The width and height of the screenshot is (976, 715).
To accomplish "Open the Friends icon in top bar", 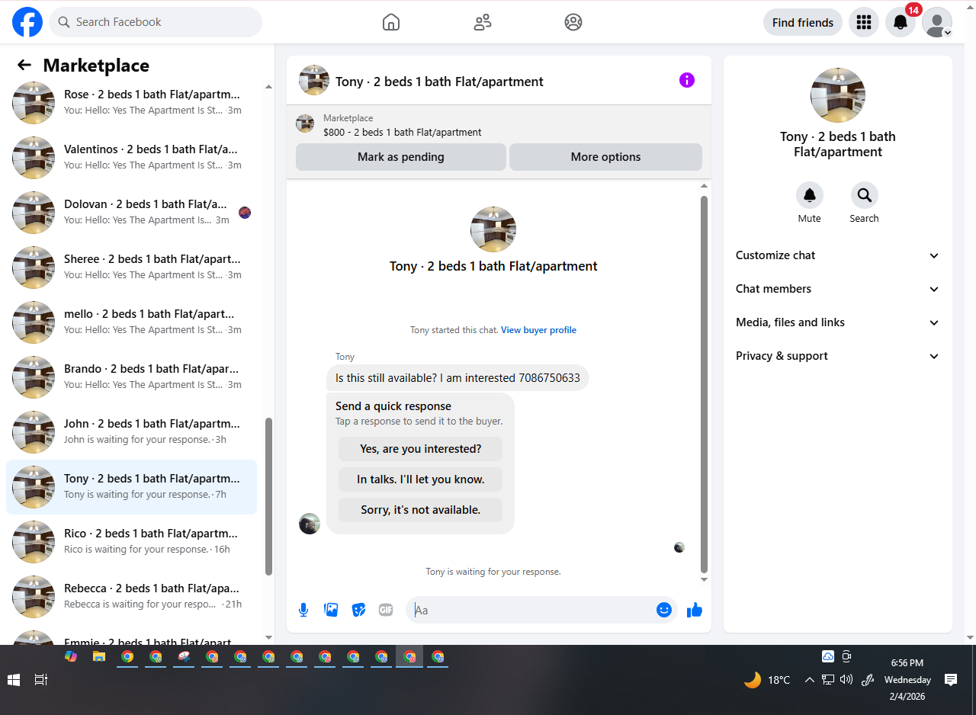I will click(x=483, y=22).
